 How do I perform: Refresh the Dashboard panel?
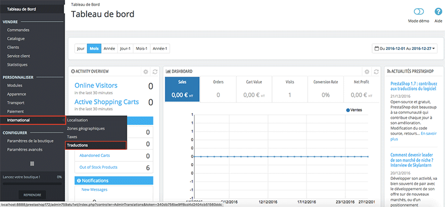coord(376,72)
